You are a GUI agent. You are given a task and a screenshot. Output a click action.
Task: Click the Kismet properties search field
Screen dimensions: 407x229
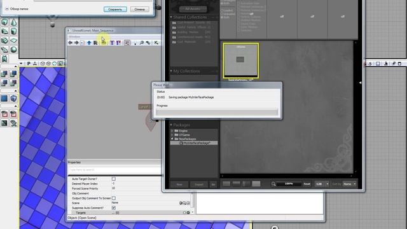click(114, 170)
